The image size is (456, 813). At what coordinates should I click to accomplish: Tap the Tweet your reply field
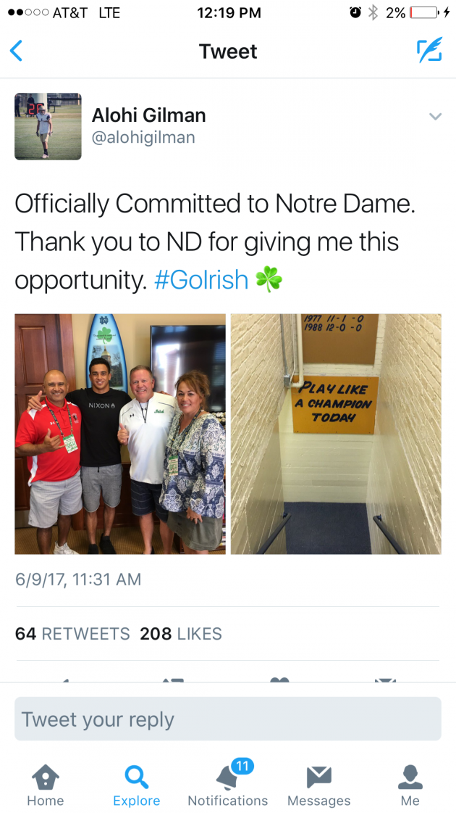tap(228, 719)
